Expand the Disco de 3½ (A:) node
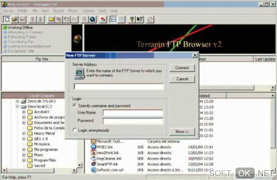This screenshot has height=180, width=277. tap(17, 101)
